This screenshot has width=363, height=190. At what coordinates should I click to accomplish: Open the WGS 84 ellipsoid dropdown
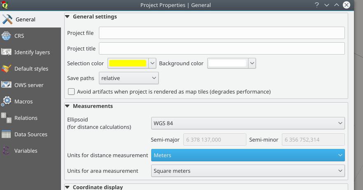coord(248,123)
